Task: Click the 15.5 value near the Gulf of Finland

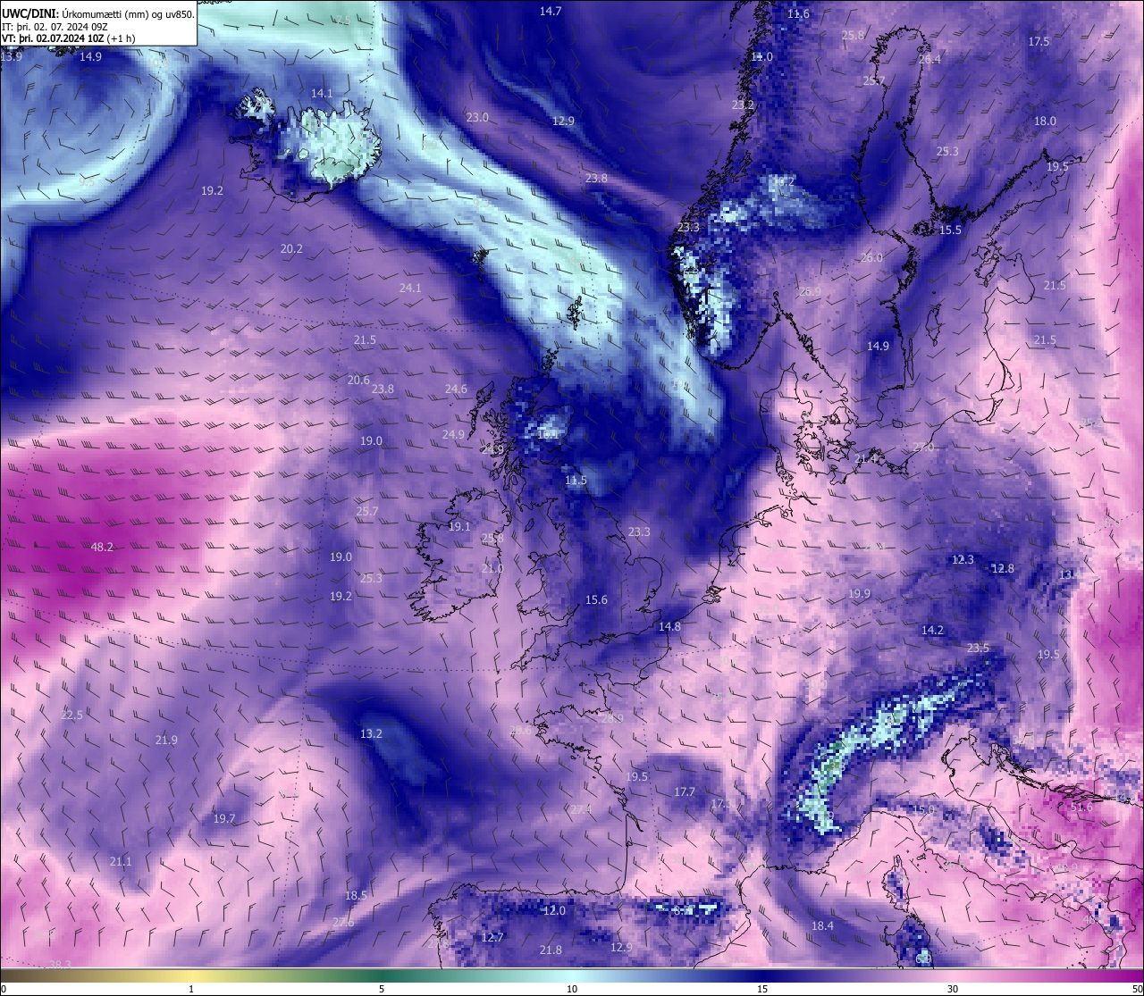Action: tap(950, 230)
